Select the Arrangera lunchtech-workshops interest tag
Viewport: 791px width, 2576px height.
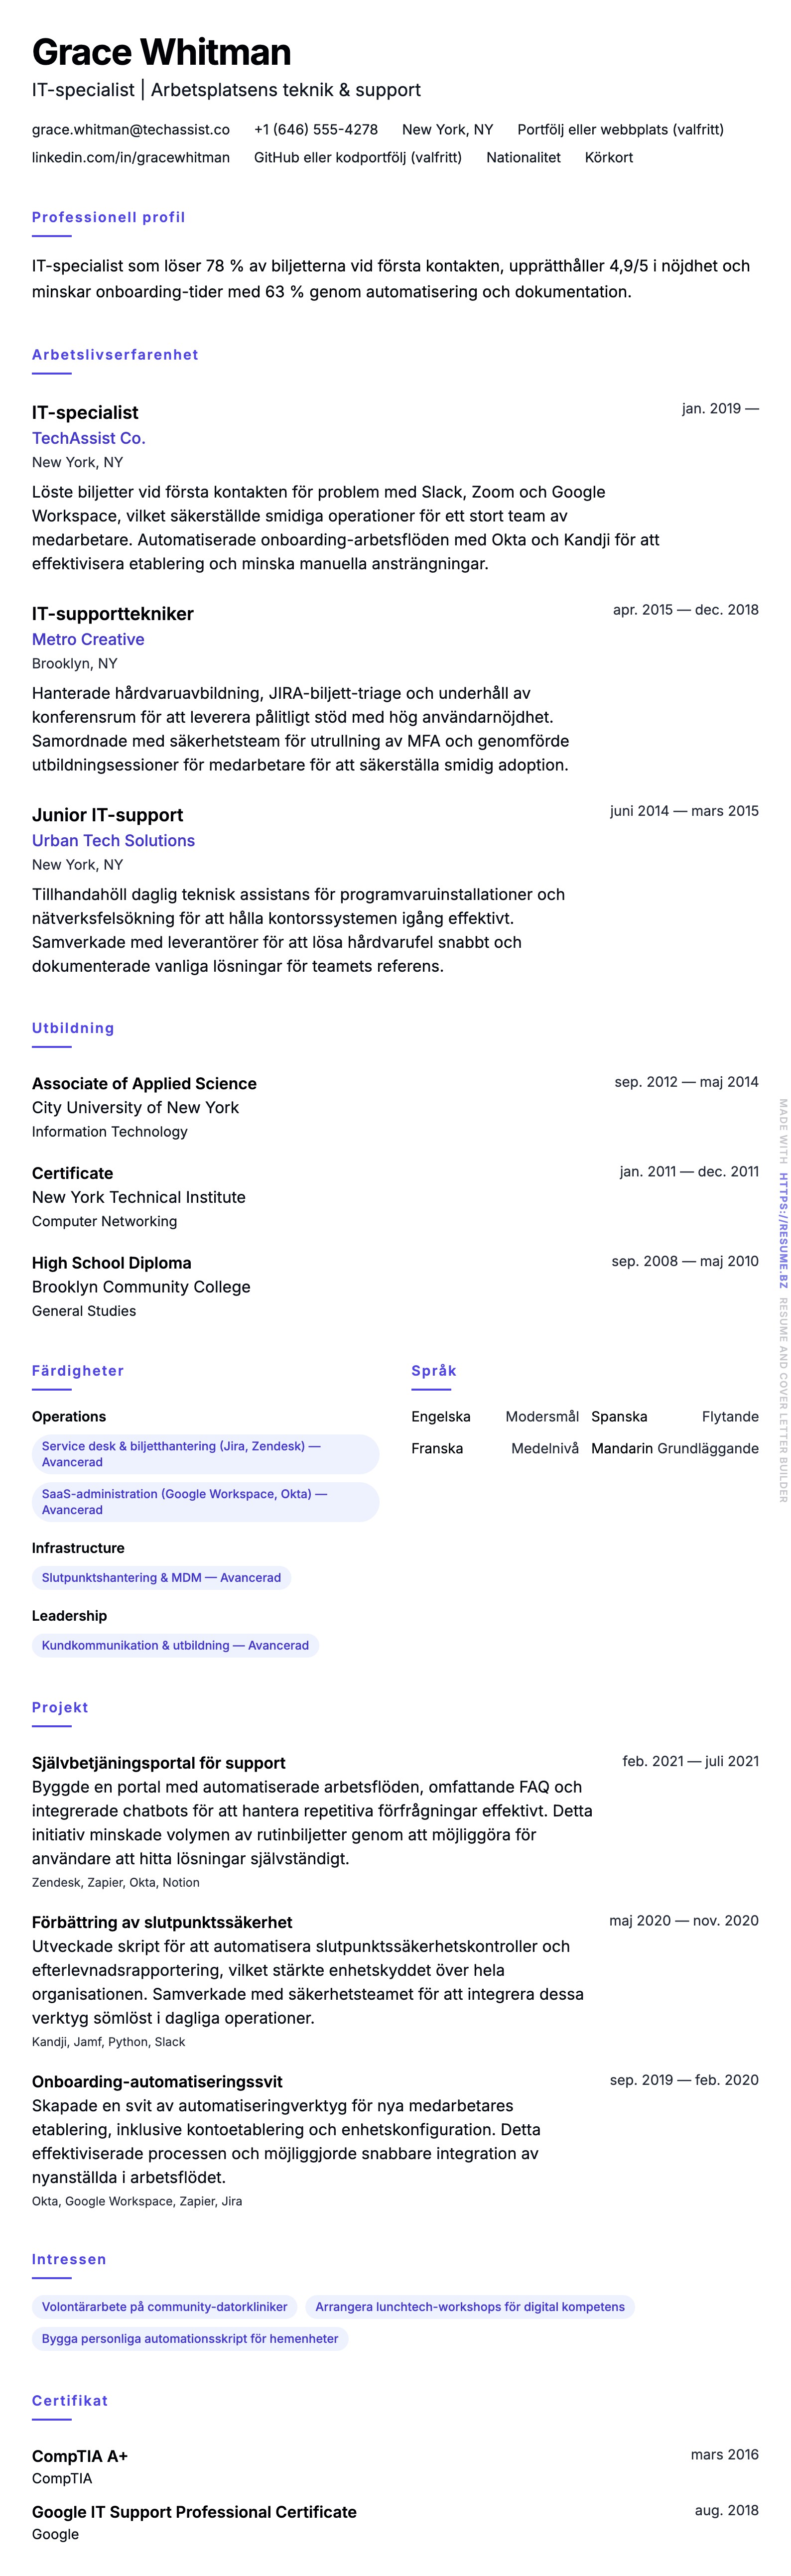coord(469,2307)
